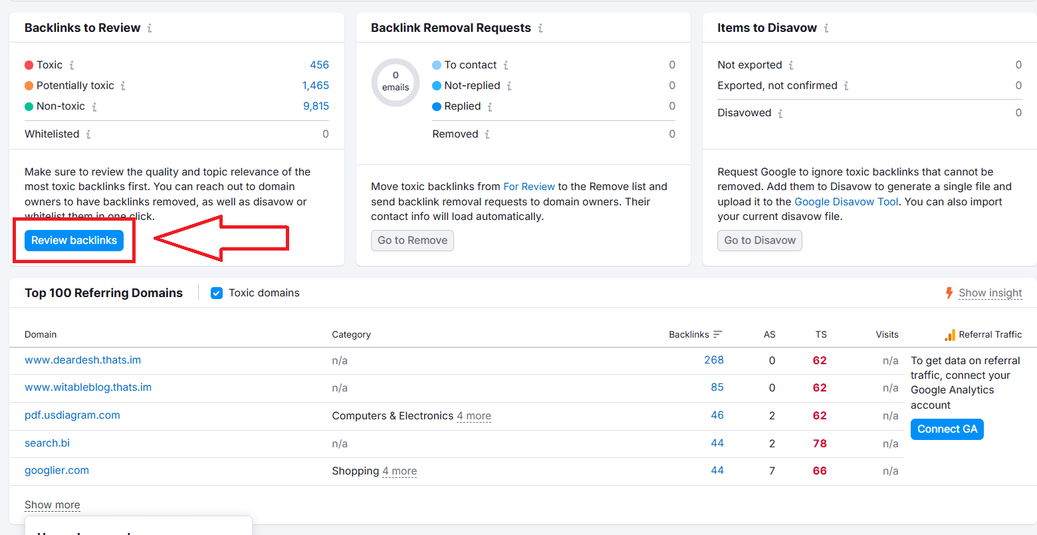The height and width of the screenshot is (535, 1037).
Task: Click the lightning icon beside Show insight
Action: [x=949, y=292]
